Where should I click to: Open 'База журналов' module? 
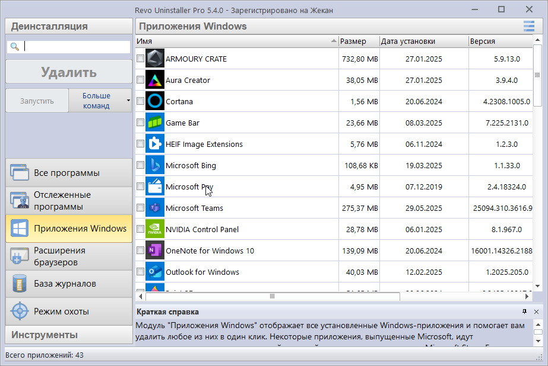(x=69, y=284)
